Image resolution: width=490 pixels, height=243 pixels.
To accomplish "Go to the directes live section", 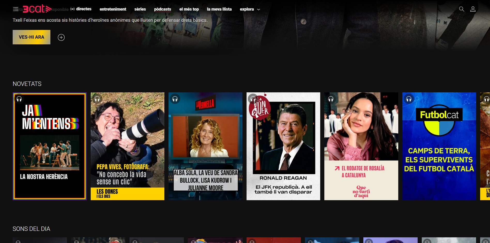I will [x=81, y=9].
